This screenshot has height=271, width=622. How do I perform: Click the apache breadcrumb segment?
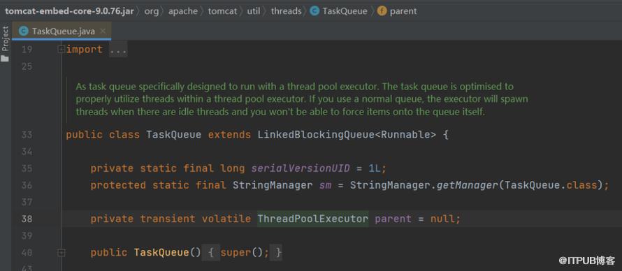(x=183, y=11)
